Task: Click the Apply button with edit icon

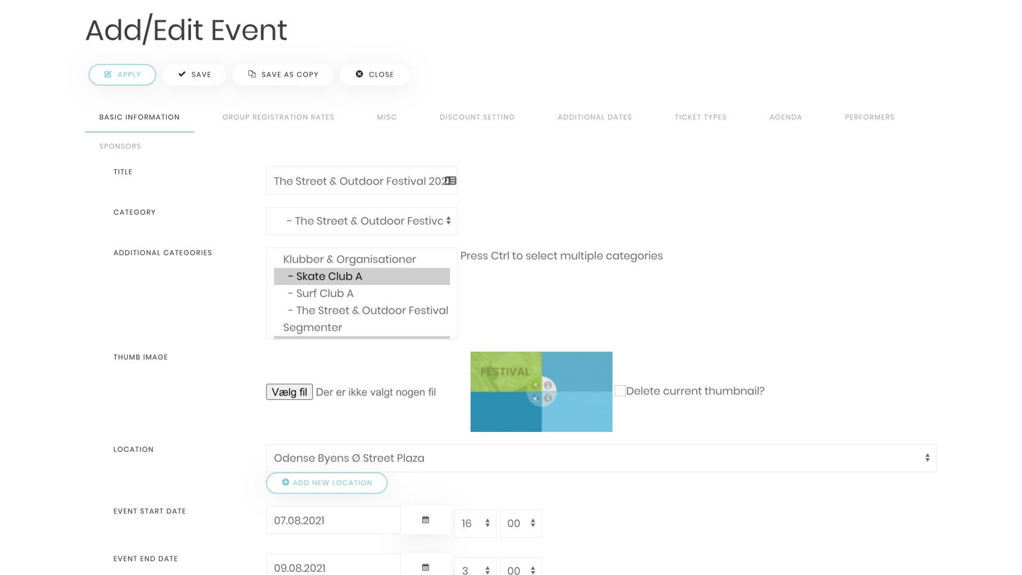Action: 122,75
